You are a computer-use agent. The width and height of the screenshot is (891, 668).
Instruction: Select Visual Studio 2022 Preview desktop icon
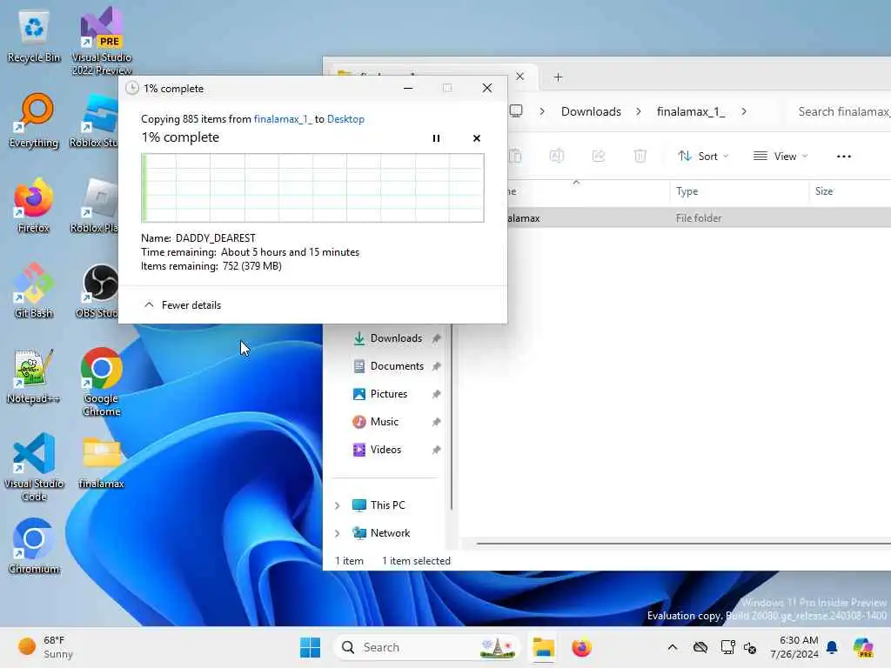(102, 41)
